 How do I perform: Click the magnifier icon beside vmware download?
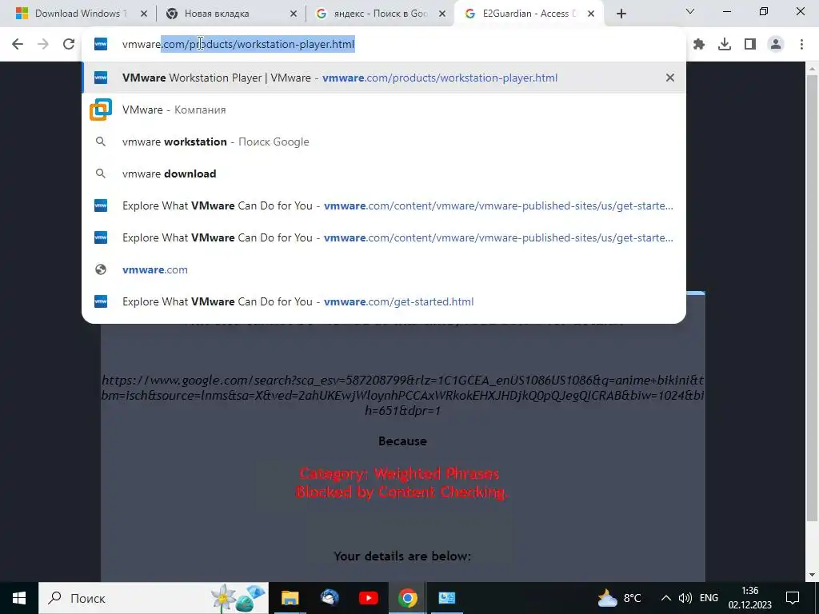point(101,173)
